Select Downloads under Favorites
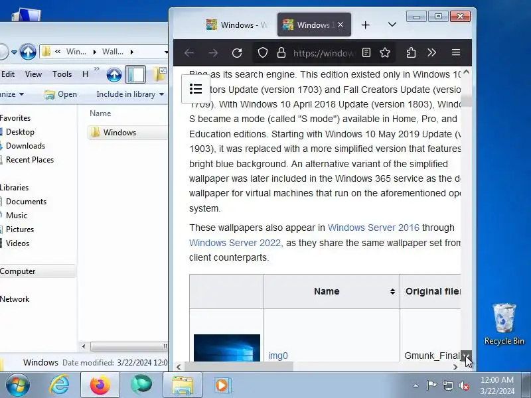The width and height of the screenshot is (531, 398). (25, 146)
